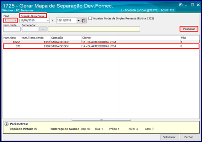The width and height of the screenshot is (202, 142).
Task: Click Endereço de Avaria label
Action: click(x=65, y=129)
